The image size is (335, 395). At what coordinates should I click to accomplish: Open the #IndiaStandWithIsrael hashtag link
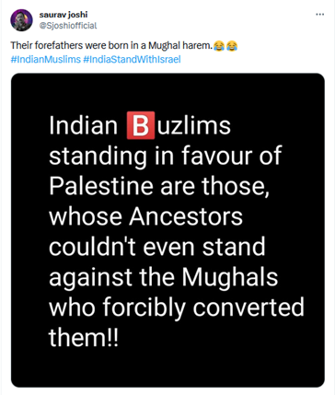[132, 59]
